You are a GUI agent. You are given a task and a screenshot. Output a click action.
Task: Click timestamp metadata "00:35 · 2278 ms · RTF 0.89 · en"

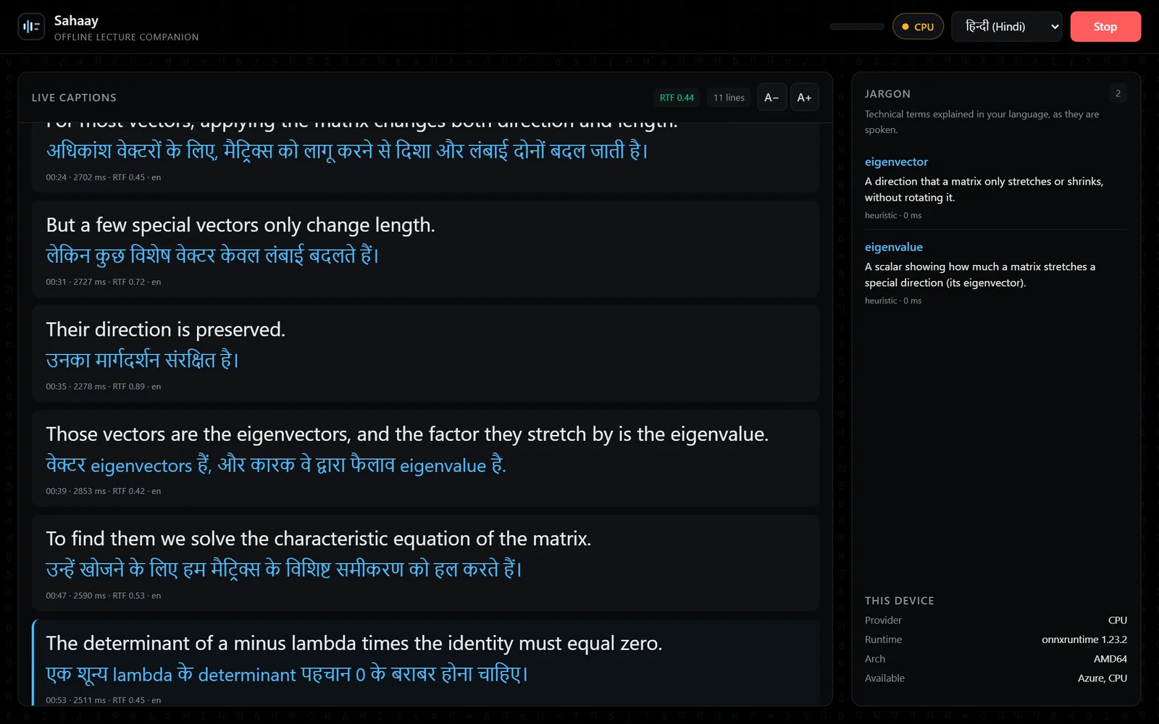104,387
